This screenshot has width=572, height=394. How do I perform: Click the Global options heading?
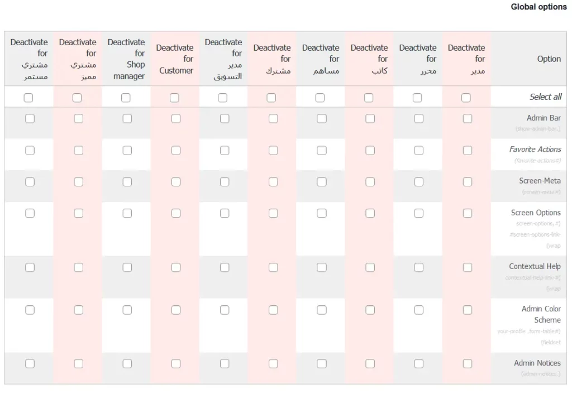[538, 7]
